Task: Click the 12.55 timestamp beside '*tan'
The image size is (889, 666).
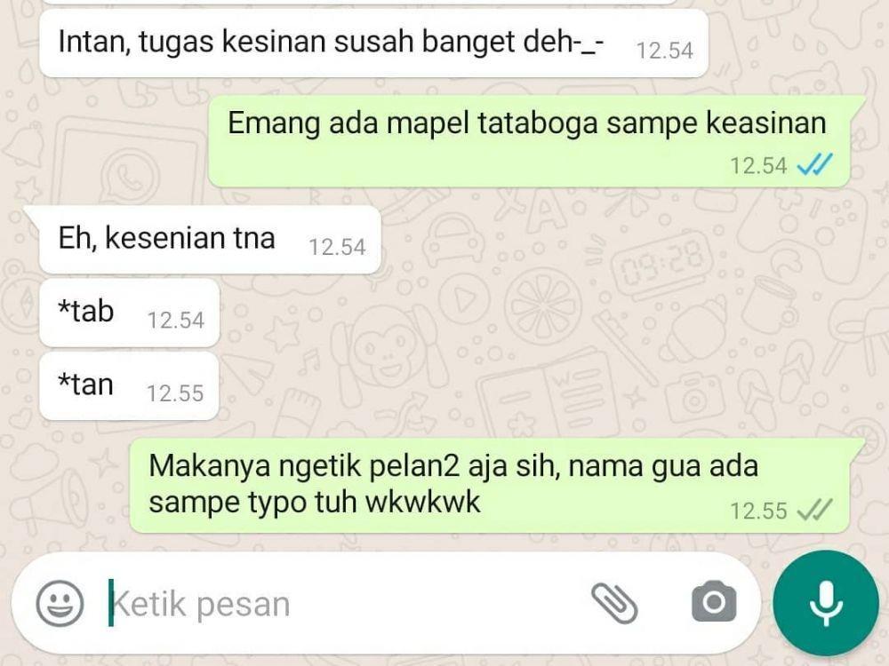Action: [175, 393]
